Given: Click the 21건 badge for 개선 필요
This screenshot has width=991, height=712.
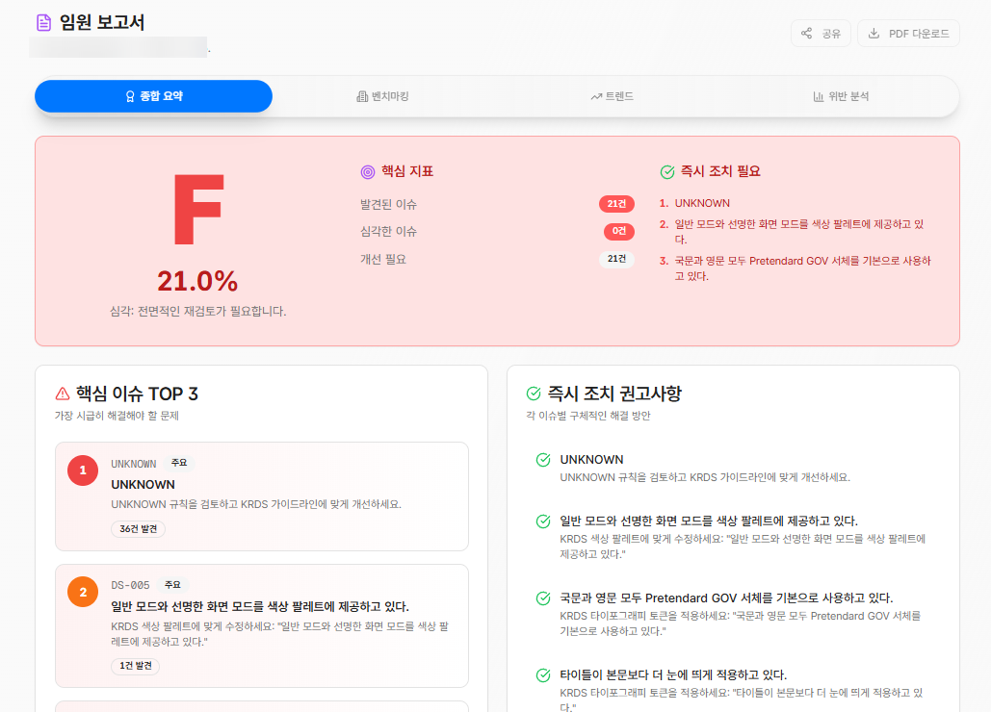Looking at the screenshot, I should click(x=616, y=259).
